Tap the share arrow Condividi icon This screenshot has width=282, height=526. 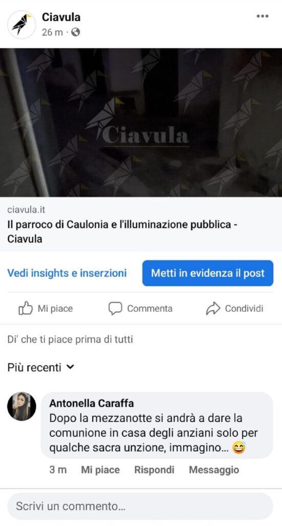coord(213,308)
